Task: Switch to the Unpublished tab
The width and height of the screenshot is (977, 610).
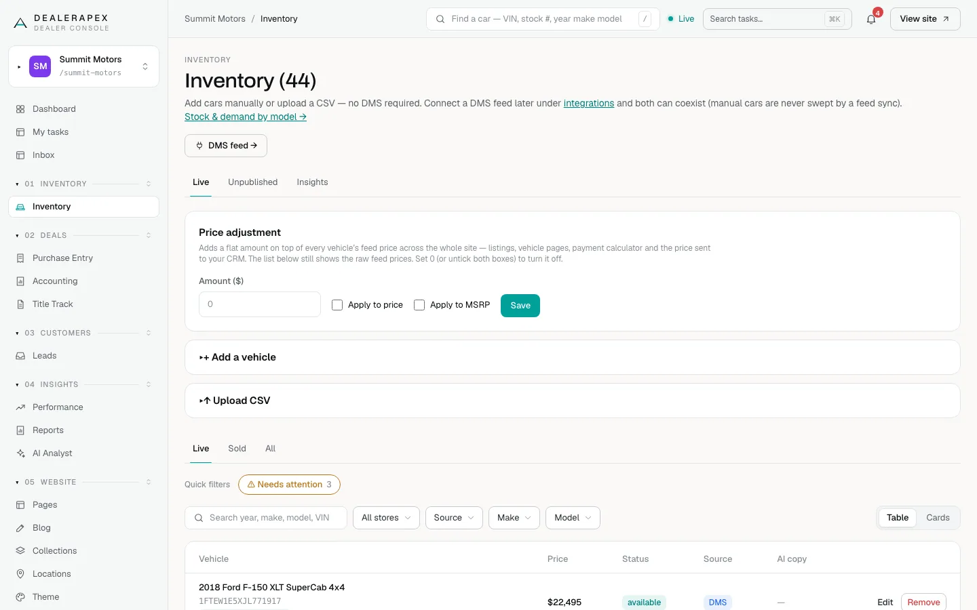Action: [x=253, y=182]
